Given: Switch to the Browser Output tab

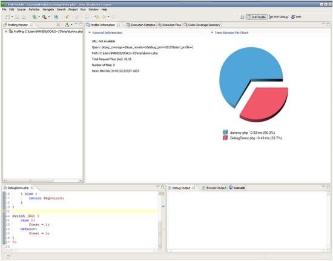Looking at the screenshot, I should [x=214, y=188].
